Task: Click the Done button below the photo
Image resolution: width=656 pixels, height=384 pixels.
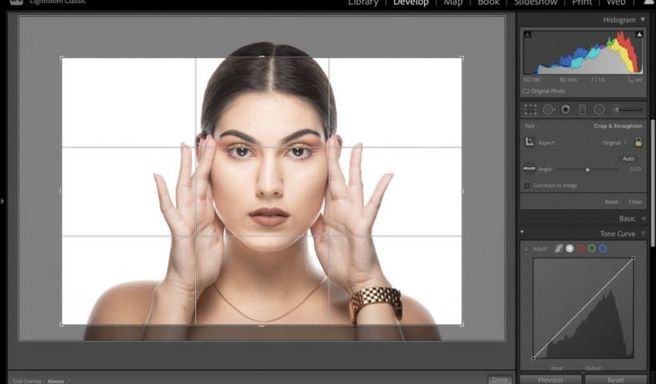Action: coord(499,380)
